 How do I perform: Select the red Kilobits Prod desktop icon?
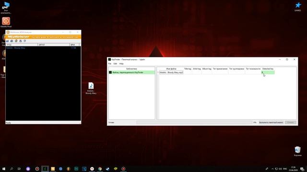(6, 22)
